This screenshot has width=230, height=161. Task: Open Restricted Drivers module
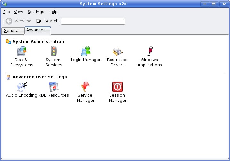117,52
